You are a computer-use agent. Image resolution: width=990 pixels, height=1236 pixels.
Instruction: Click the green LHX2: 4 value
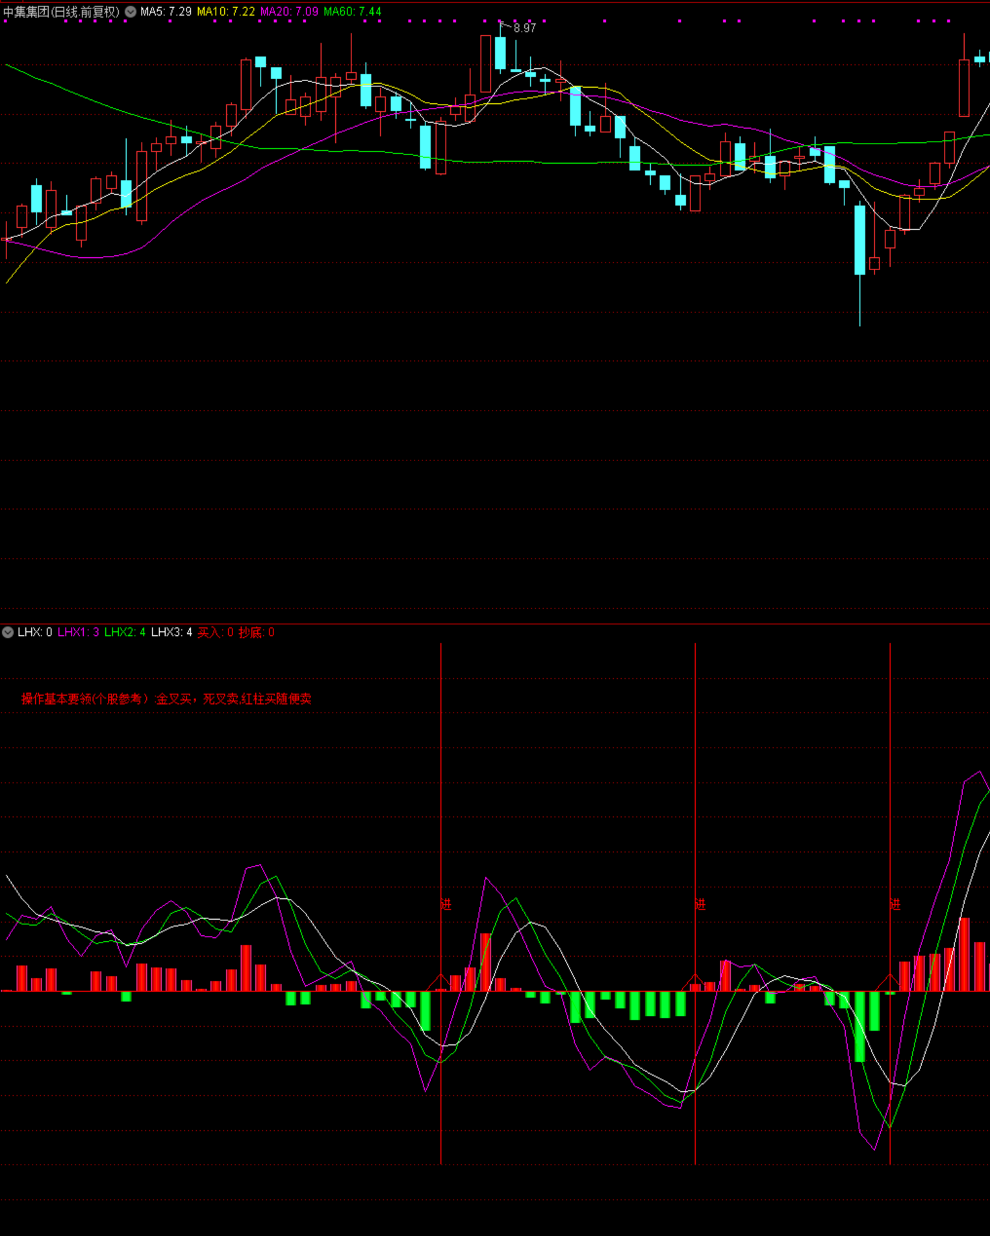point(125,632)
